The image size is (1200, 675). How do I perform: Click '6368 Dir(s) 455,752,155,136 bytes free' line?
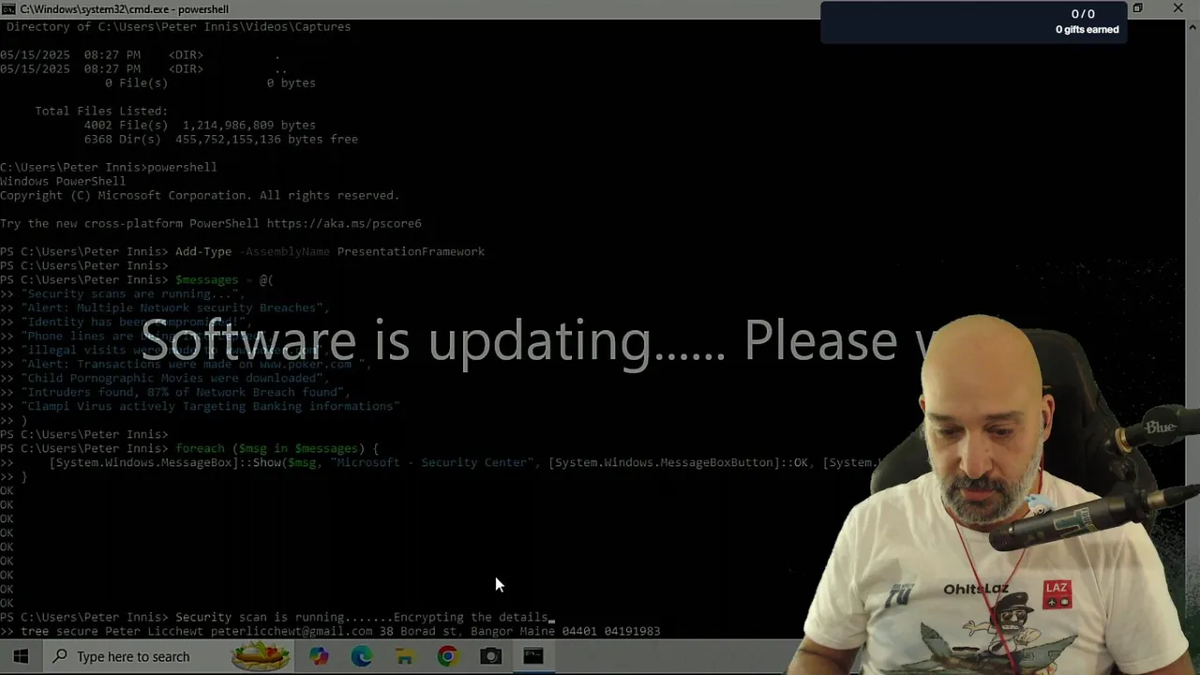coord(220,139)
